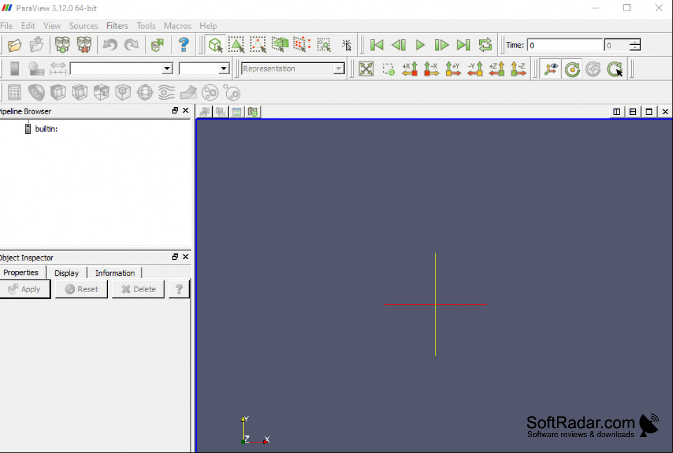Pick center of rotation icon
This screenshot has height=453, width=673.
615,69
